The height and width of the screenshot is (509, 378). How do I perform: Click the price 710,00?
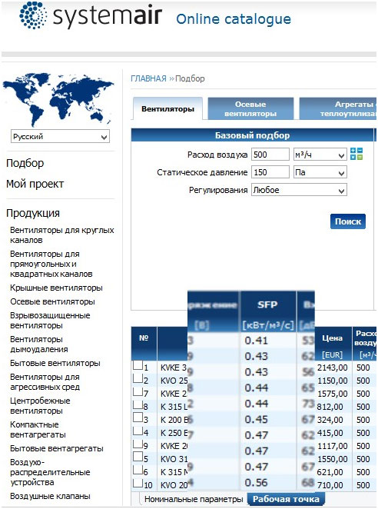pyautogui.click(x=330, y=485)
